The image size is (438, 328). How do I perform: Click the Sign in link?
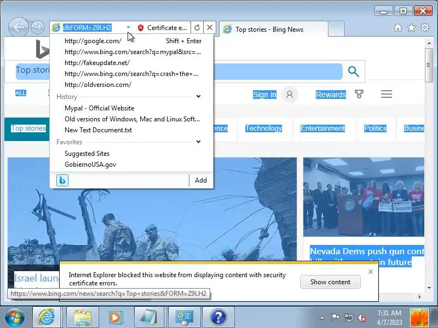(264, 95)
